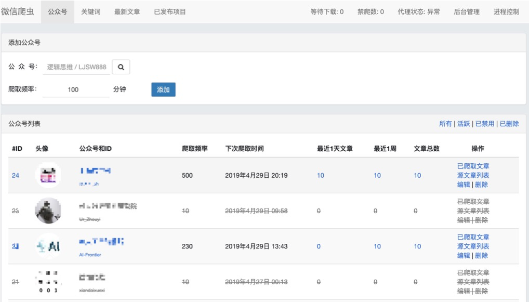Image resolution: width=529 pixels, height=302 pixels.
Task: Open the AI-Frontier account ID link
Action: pos(90,255)
